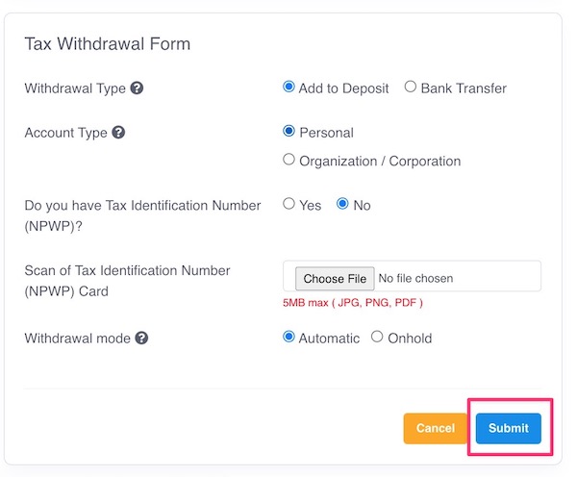The width and height of the screenshot is (577, 477).
Task: Choose Bank Transfer as withdrawal type
Action: click(x=411, y=87)
